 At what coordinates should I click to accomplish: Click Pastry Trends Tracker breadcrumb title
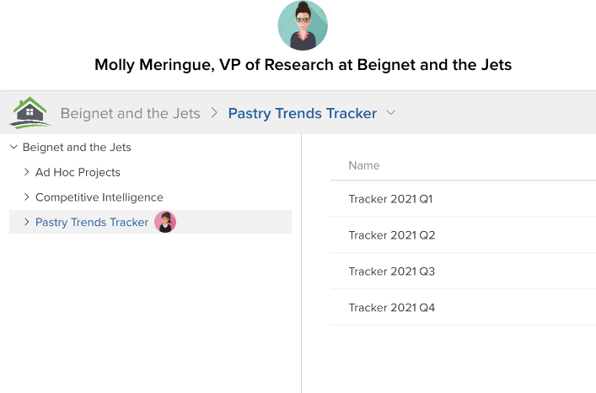click(302, 113)
